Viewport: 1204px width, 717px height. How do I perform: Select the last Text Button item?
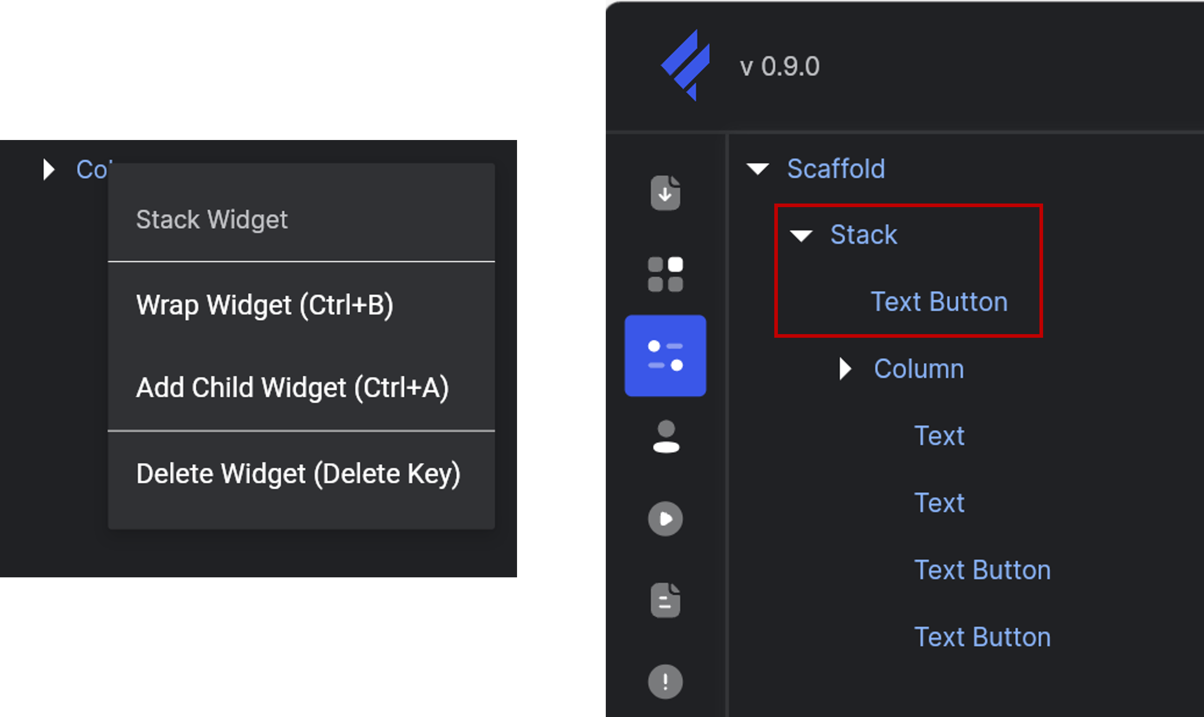982,637
